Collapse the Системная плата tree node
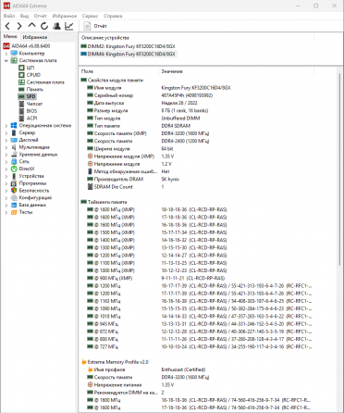The width and height of the screenshot is (344, 413). [6, 60]
